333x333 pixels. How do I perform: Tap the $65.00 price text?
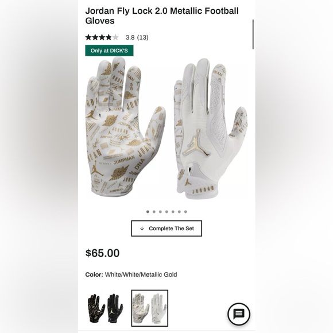pos(102,253)
